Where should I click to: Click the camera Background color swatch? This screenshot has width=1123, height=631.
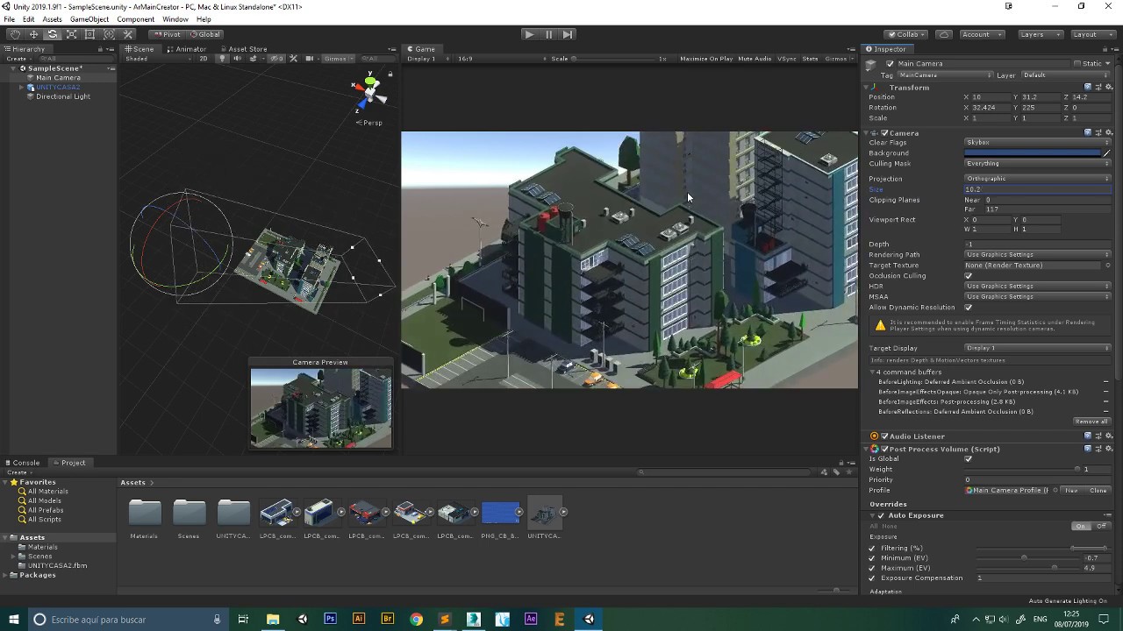[x=1032, y=152]
